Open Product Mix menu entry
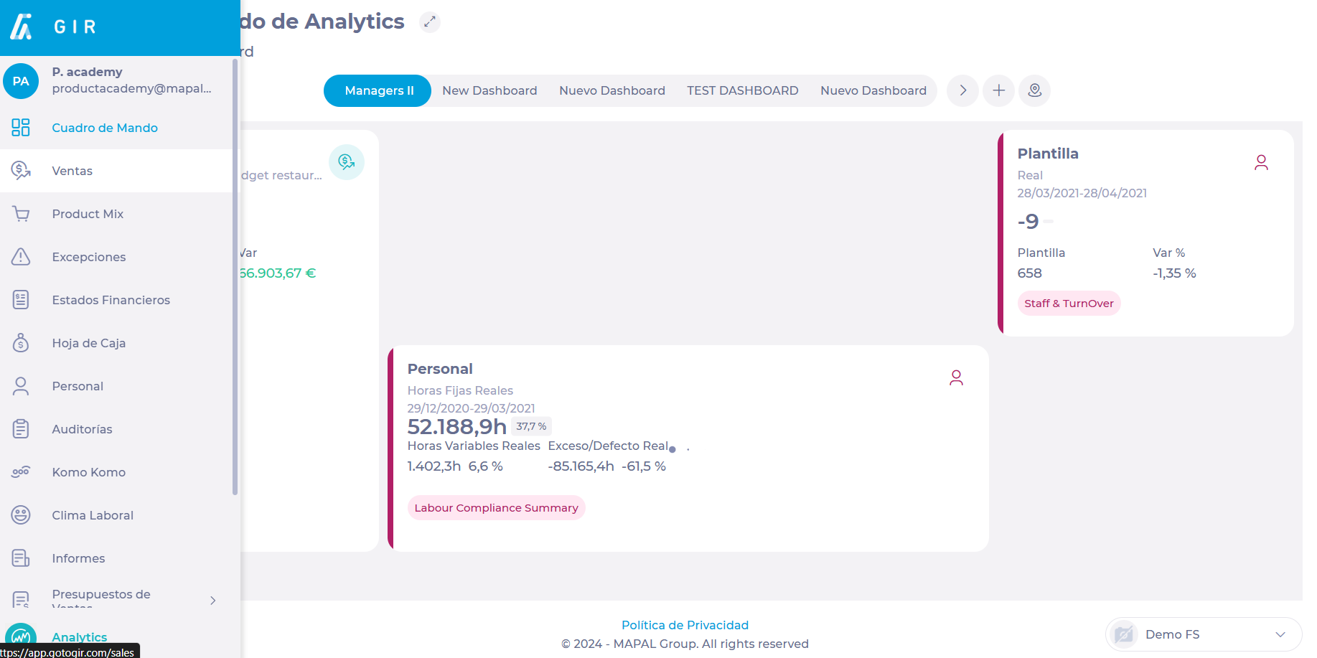Viewport: 1317px width, 658px height. pyautogui.click(x=116, y=214)
